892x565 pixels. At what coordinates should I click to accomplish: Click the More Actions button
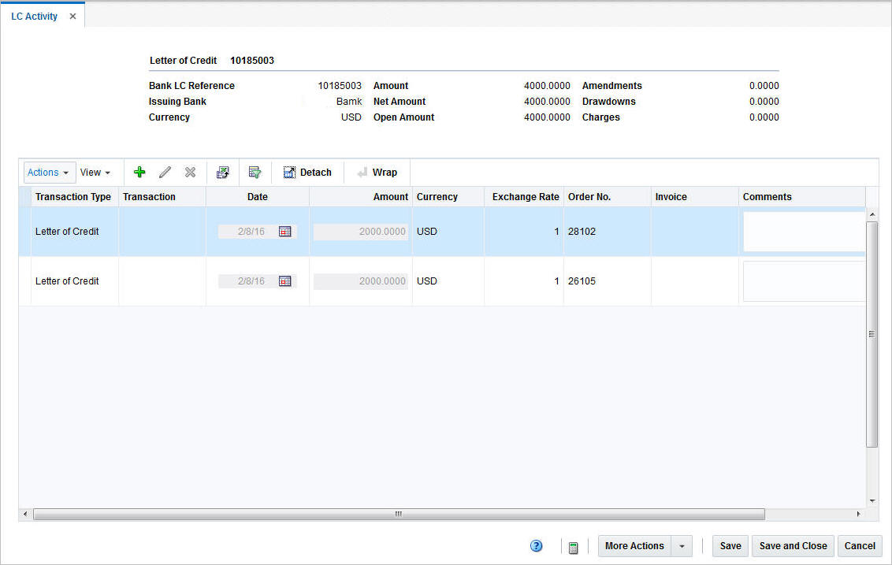tap(634, 545)
